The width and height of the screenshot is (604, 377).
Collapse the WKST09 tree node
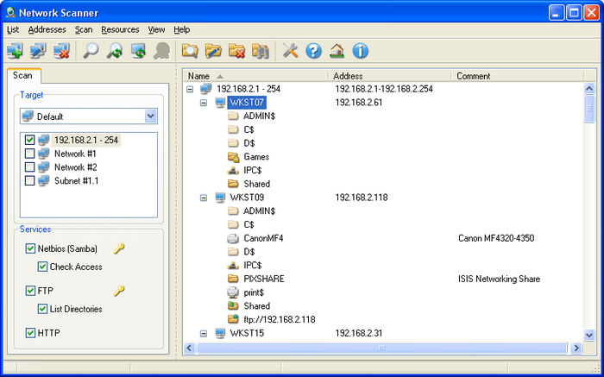point(204,198)
